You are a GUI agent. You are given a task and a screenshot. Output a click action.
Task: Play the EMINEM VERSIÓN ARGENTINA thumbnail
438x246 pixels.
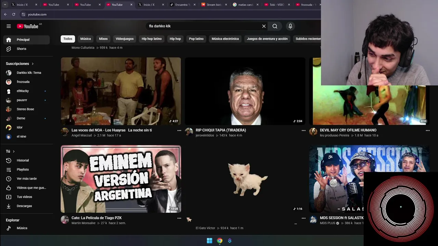click(121, 179)
